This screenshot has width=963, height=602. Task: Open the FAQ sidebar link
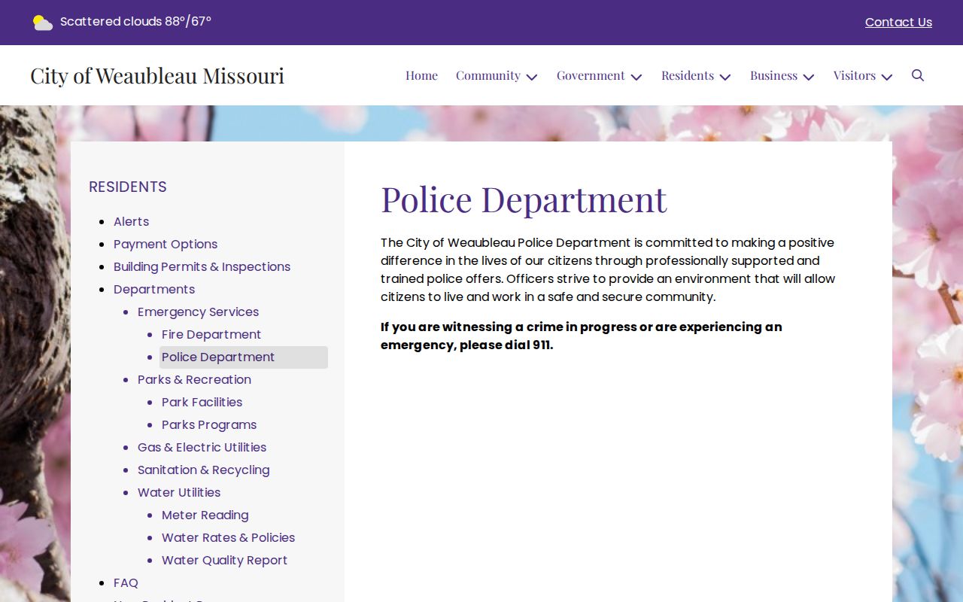[x=126, y=582]
